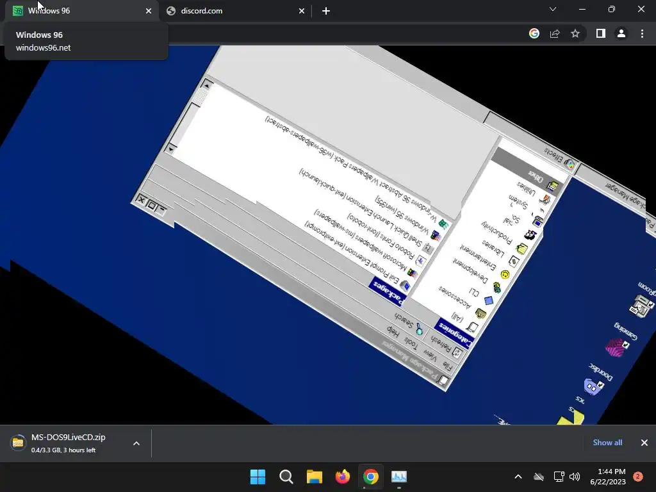Select the Accessories category icon
This screenshot has height=492, width=656.
(x=480, y=313)
